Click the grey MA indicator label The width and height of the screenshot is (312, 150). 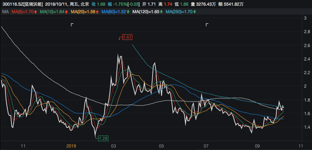[5, 12]
